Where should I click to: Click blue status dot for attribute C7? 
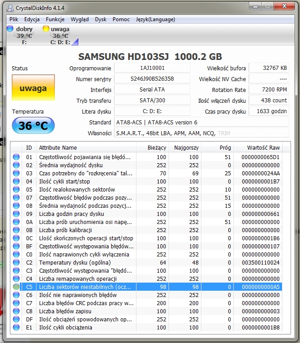pos(16,303)
